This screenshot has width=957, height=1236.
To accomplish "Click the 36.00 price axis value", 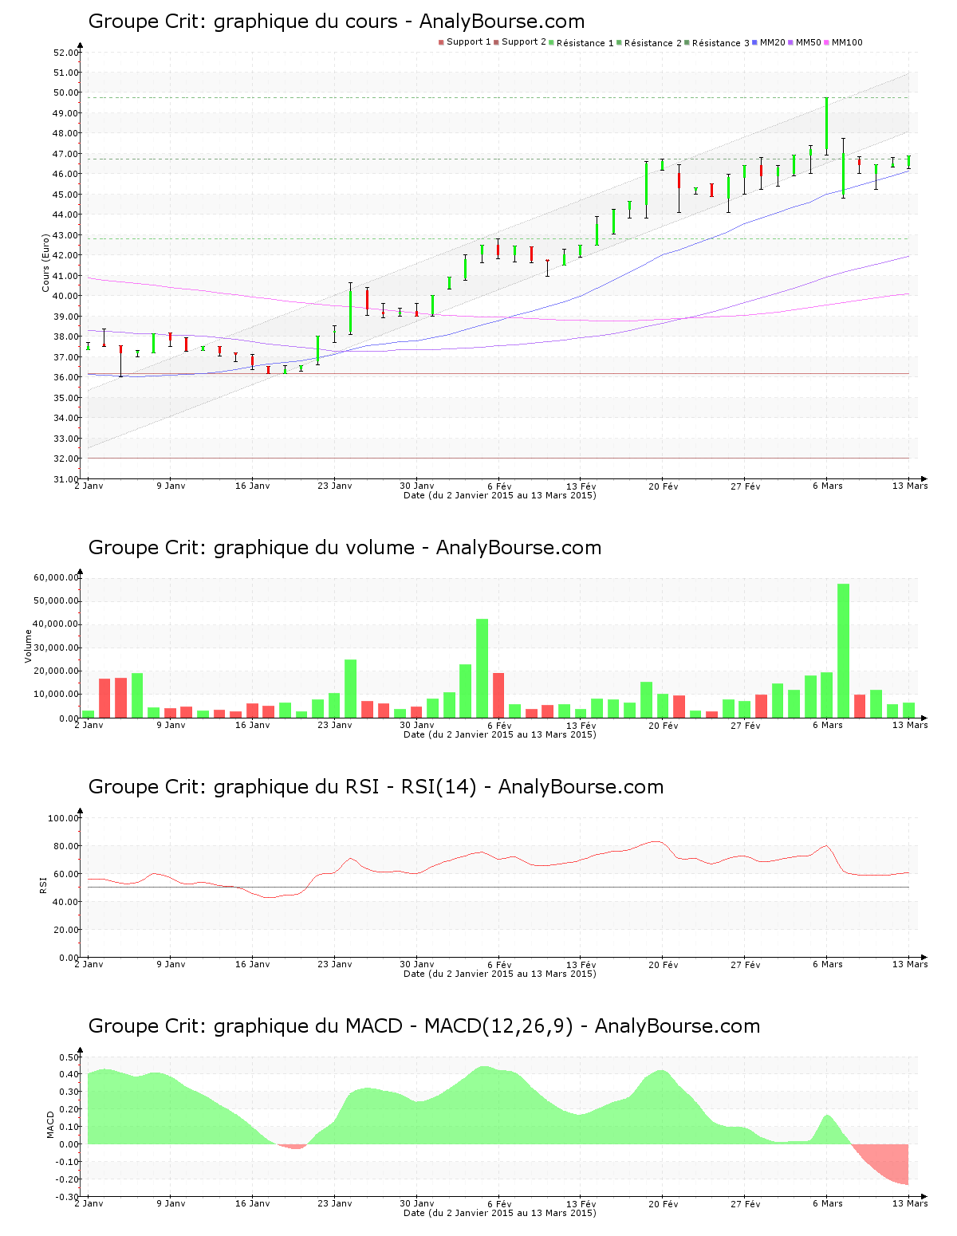I will (x=65, y=377).
